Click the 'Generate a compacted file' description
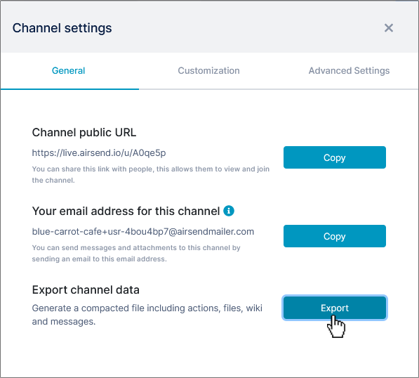This screenshot has width=419, height=378. [x=147, y=315]
